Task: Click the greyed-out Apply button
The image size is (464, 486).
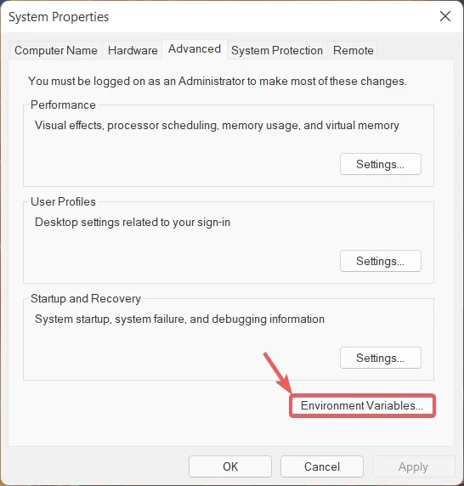Action: pos(414,466)
